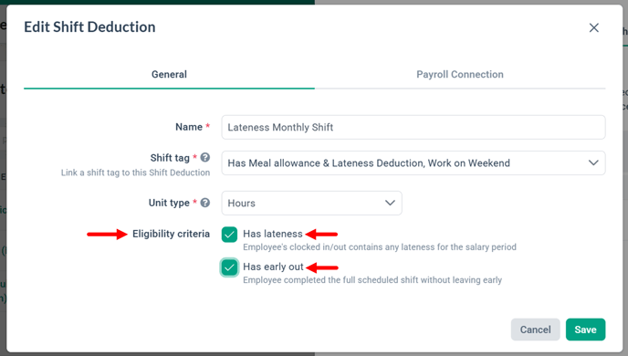Click the 'Link a shift tag' helper text
Image resolution: width=628 pixels, height=356 pixels.
click(135, 173)
